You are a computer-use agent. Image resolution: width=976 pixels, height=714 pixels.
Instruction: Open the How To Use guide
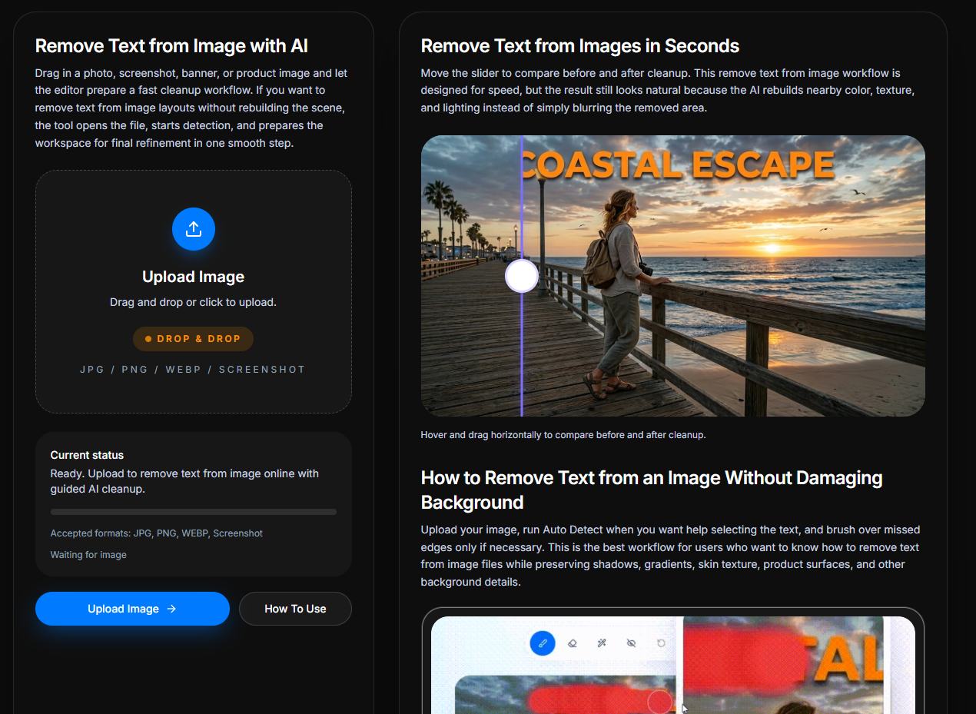(x=295, y=609)
